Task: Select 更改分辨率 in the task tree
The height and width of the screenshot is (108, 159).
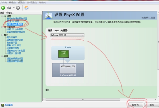Action: (x=12, y=37)
